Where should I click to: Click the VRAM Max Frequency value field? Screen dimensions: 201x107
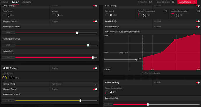8,101
